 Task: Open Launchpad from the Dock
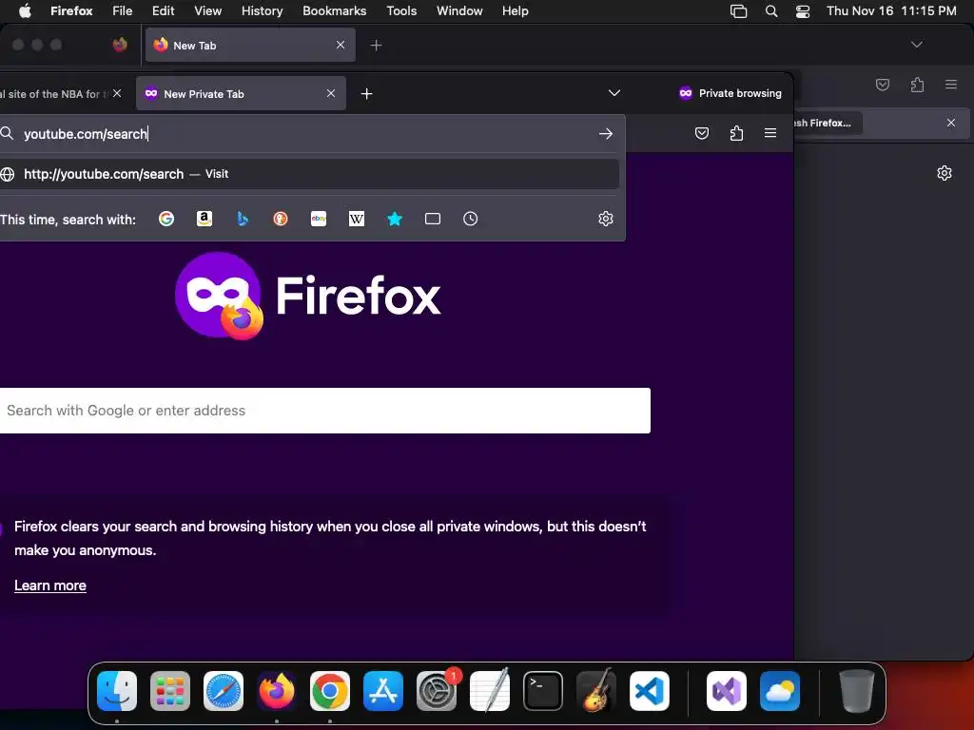point(170,691)
